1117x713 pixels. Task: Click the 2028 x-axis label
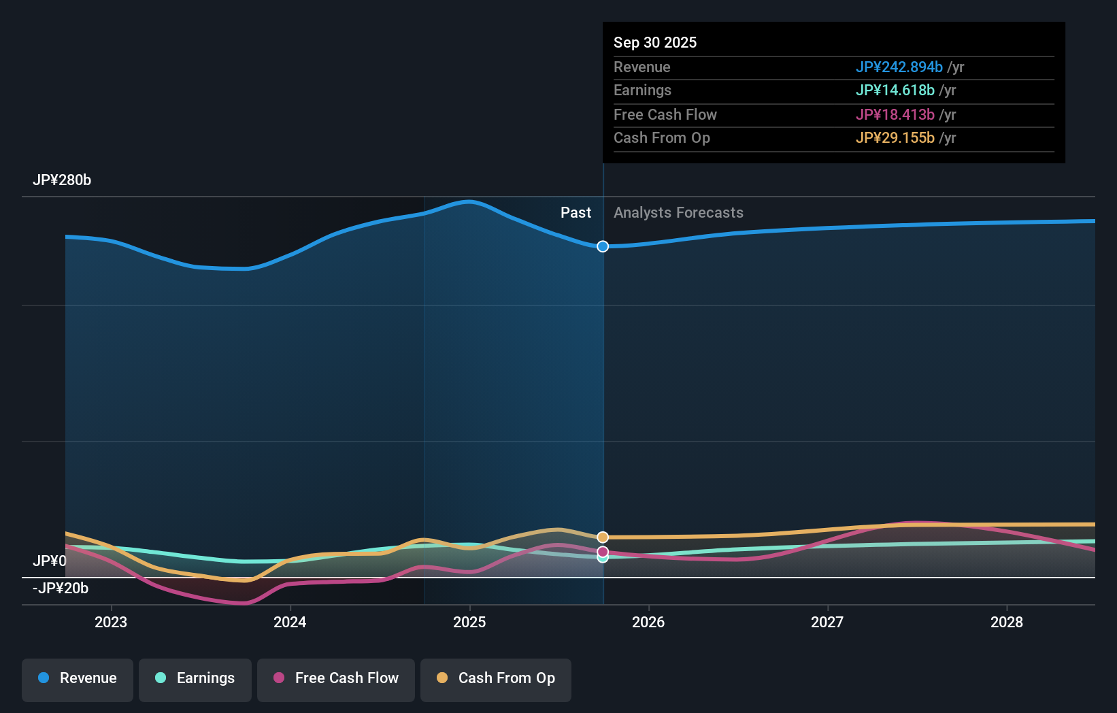pyautogui.click(x=1007, y=622)
